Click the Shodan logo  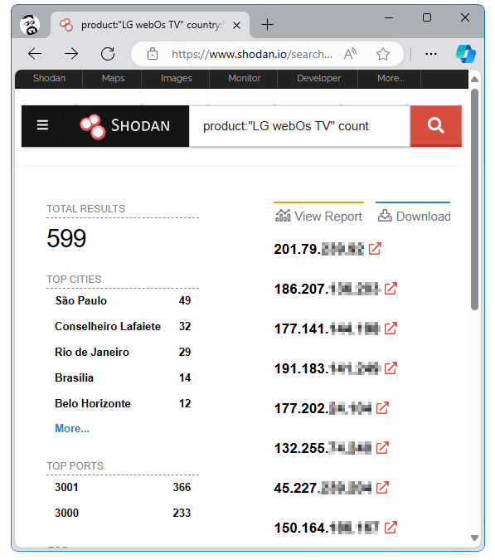point(125,126)
